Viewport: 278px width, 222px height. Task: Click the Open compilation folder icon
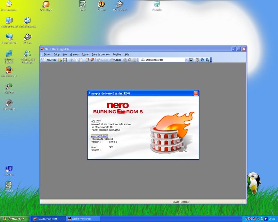click(x=60, y=60)
